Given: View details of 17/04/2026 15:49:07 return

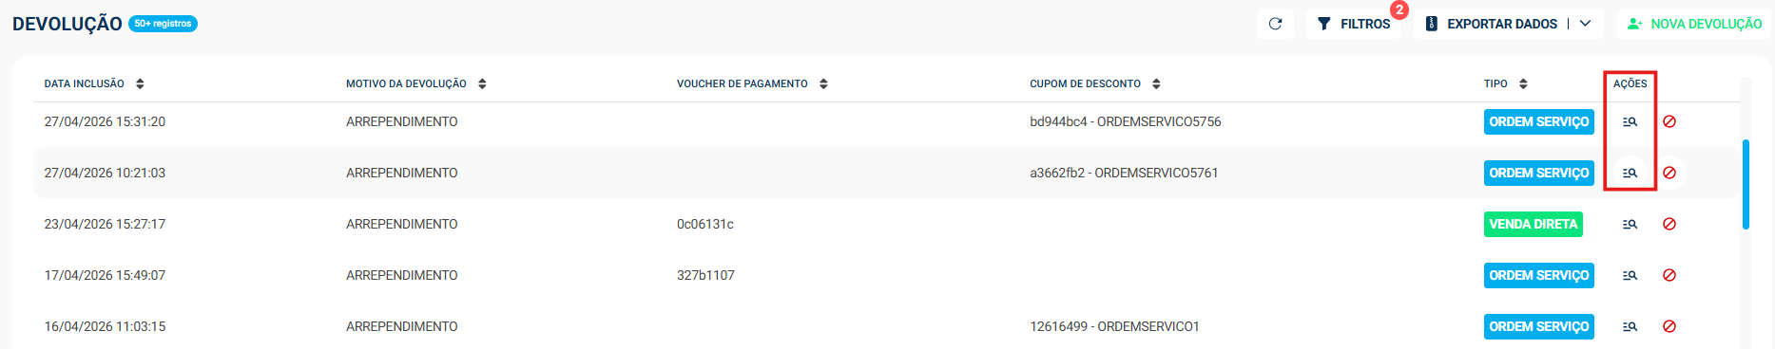Looking at the screenshot, I should pos(1630,275).
